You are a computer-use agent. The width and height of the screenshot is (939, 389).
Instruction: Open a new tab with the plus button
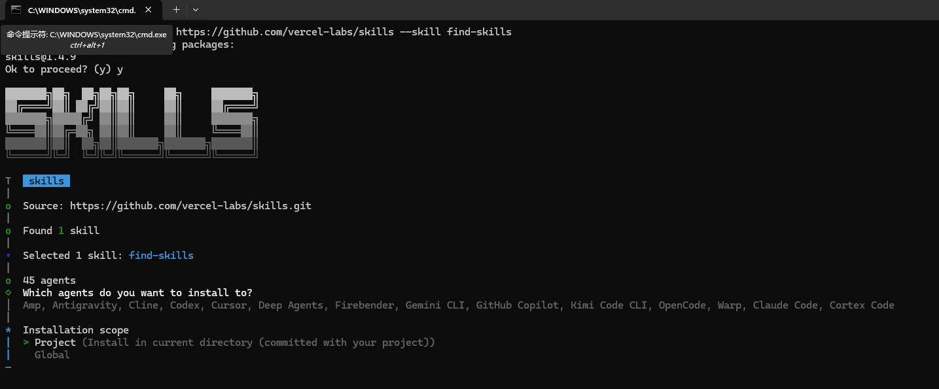click(176, 10)
